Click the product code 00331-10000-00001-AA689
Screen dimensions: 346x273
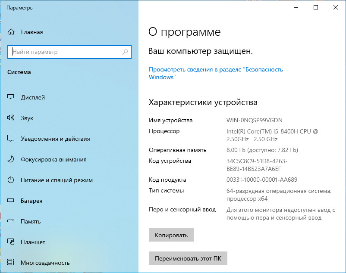tap(261, 180)
